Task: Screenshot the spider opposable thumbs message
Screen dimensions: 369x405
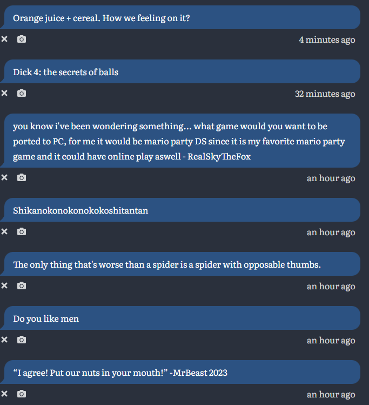Action: click(22, 286)
